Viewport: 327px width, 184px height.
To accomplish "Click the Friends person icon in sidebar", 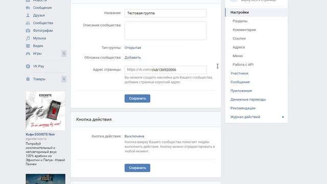I will (x=28, y=15).
